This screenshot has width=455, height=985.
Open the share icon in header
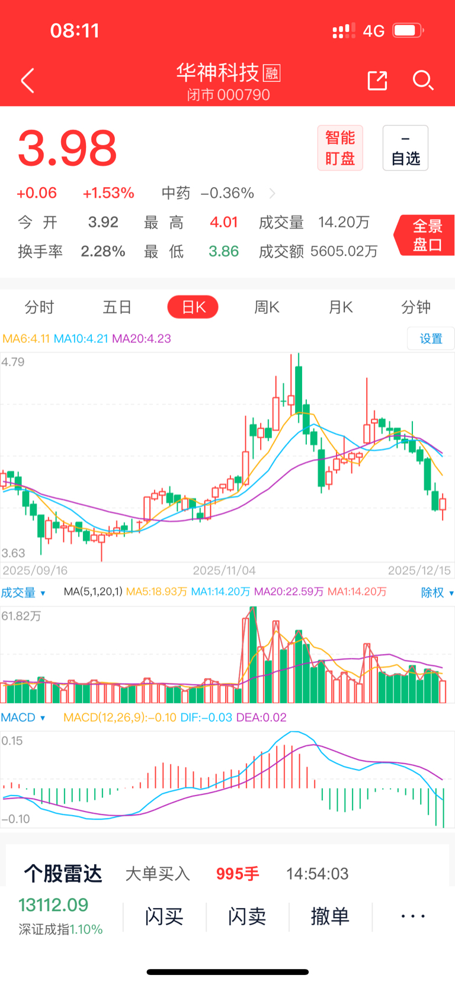(377, 81)
